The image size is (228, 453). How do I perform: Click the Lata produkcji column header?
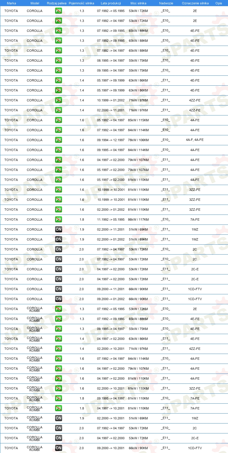tap(111, 3)
